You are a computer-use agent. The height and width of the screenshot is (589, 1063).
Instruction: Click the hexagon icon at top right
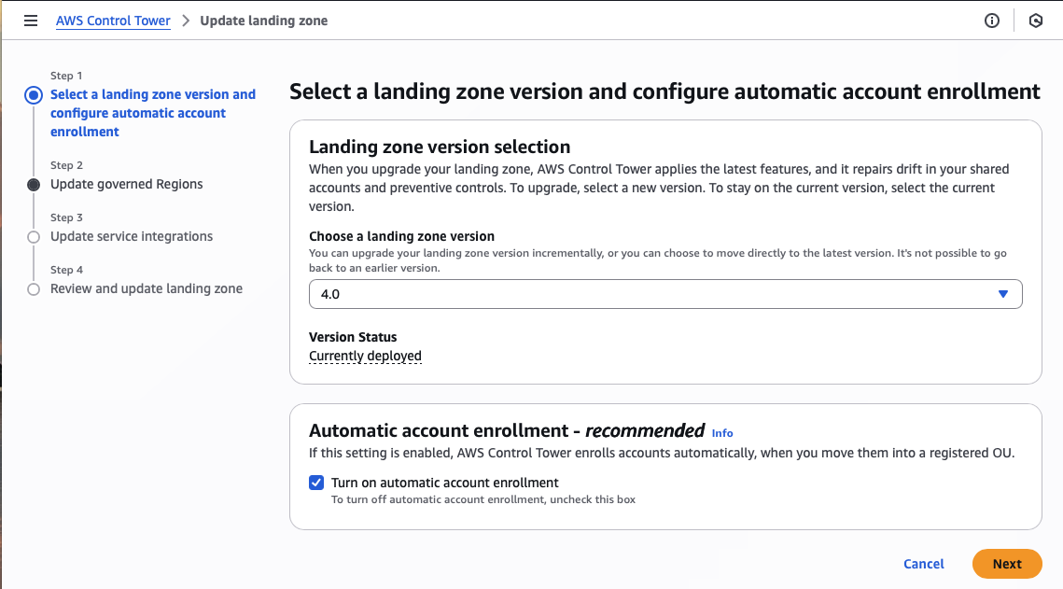[x=1035, y=21]
